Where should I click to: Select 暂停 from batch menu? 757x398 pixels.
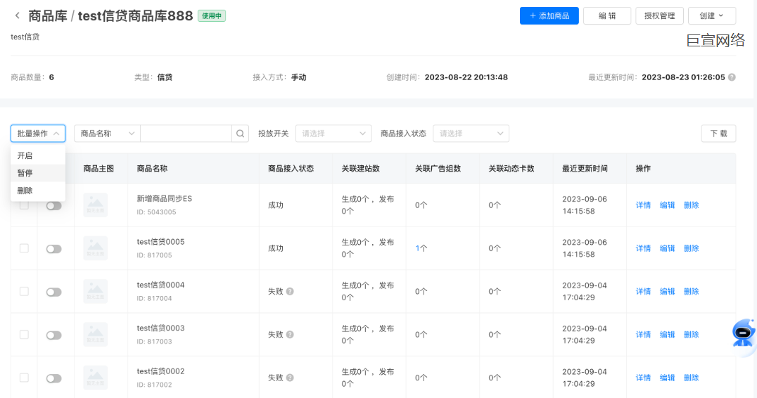coord(38,173)
